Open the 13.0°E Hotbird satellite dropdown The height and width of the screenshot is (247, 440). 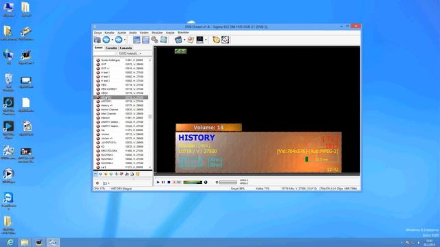(130, 54)
